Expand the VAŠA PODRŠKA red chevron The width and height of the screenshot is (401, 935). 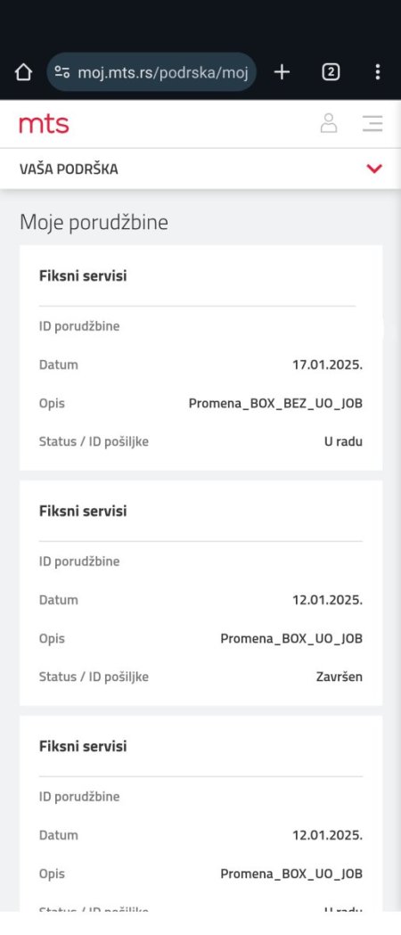click(374, 168)
